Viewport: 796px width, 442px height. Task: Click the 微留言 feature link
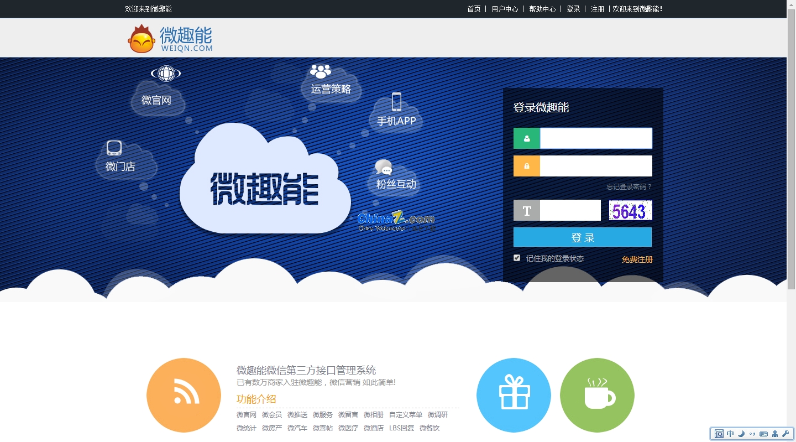[x=348, y=415]
